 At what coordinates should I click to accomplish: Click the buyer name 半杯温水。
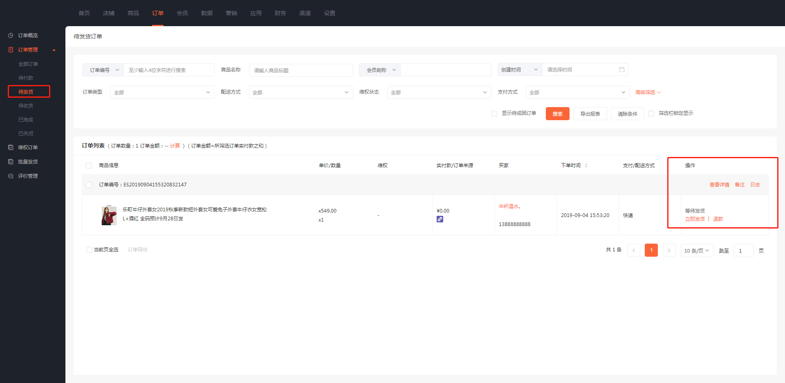tap(510, 206)
